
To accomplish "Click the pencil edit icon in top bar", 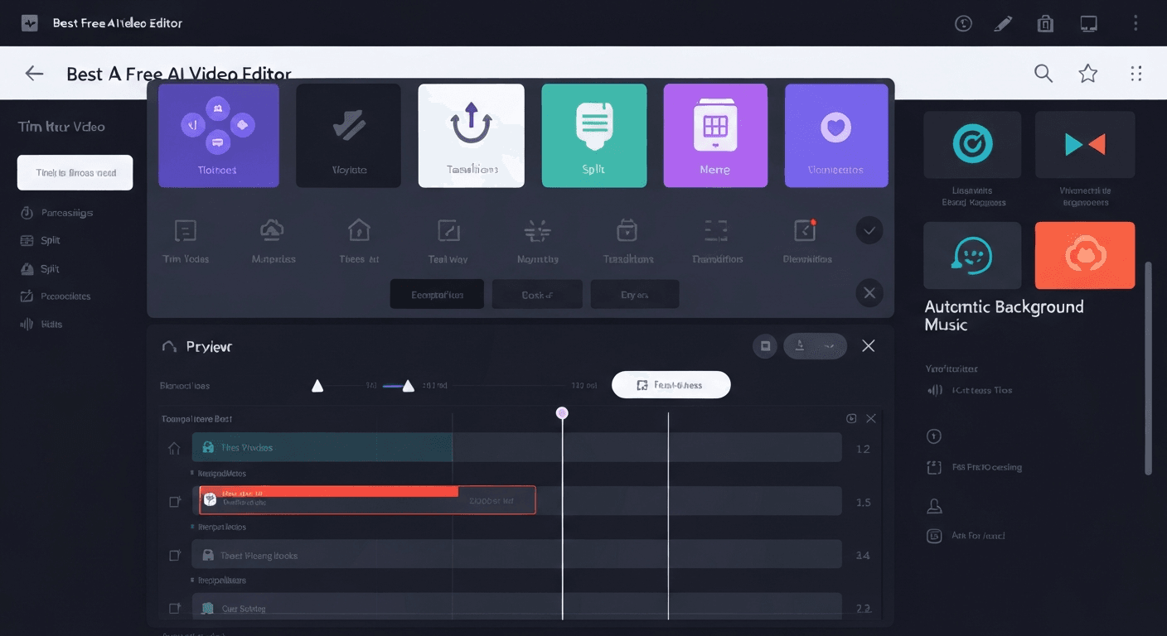I will pos(1003,23).
